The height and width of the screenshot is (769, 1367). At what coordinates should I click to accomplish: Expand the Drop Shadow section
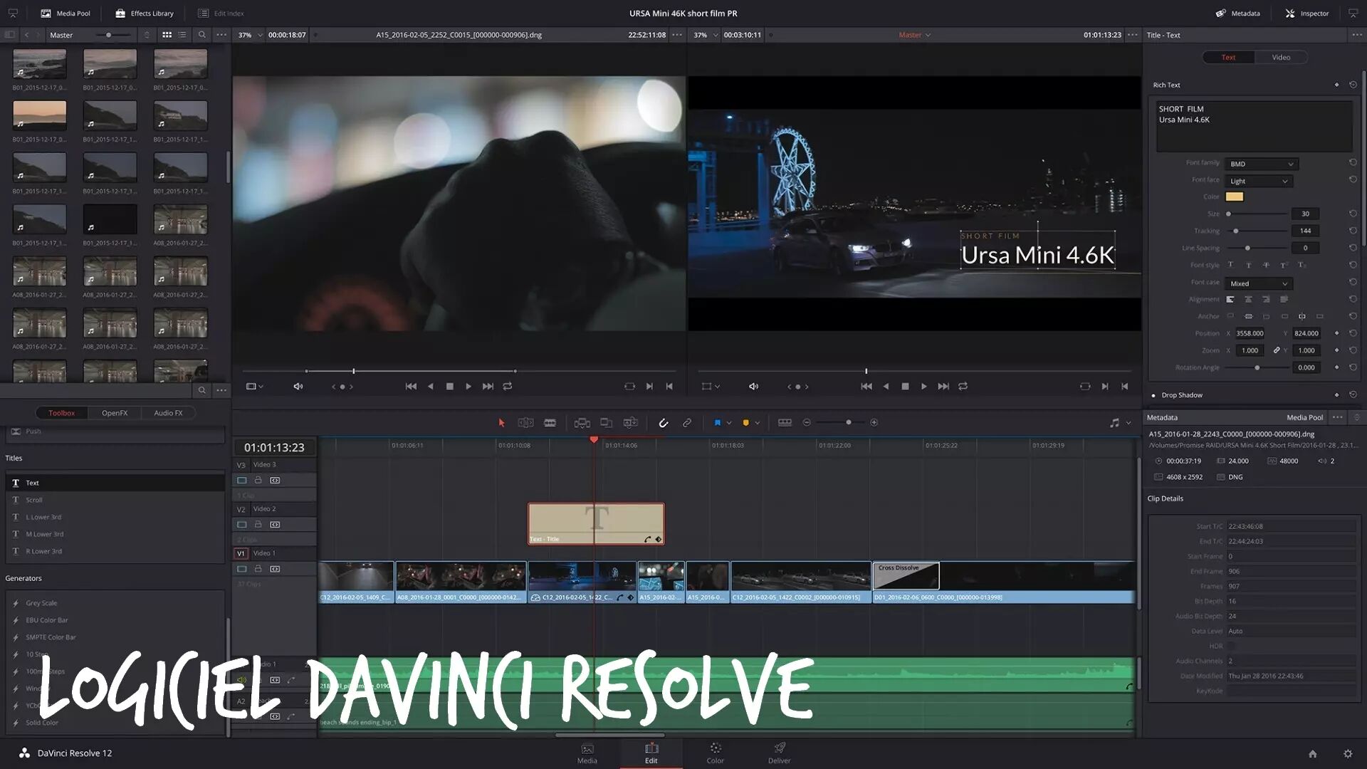pos(1182,395)
